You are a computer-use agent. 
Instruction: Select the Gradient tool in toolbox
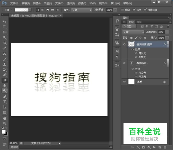4,80
